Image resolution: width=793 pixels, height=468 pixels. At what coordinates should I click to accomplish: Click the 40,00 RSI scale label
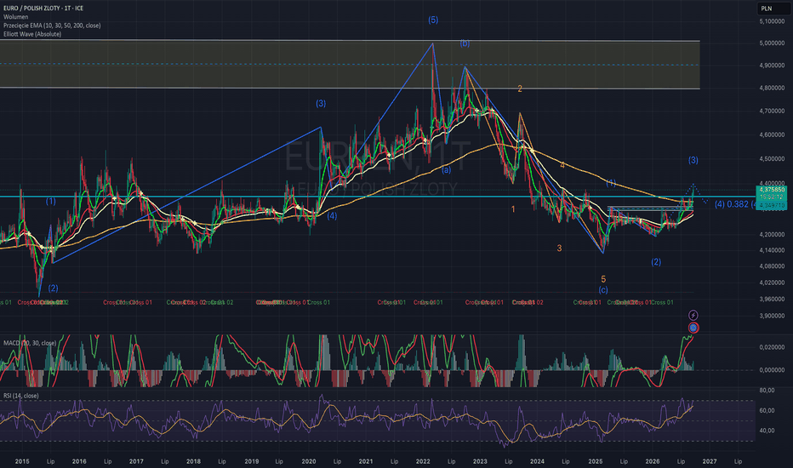[x=767, y=431]
